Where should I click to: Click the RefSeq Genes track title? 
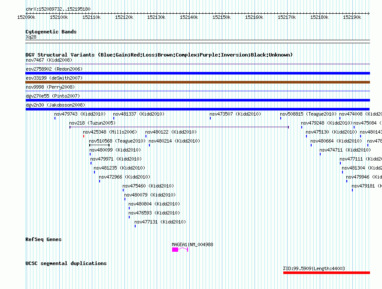[43, 239]
